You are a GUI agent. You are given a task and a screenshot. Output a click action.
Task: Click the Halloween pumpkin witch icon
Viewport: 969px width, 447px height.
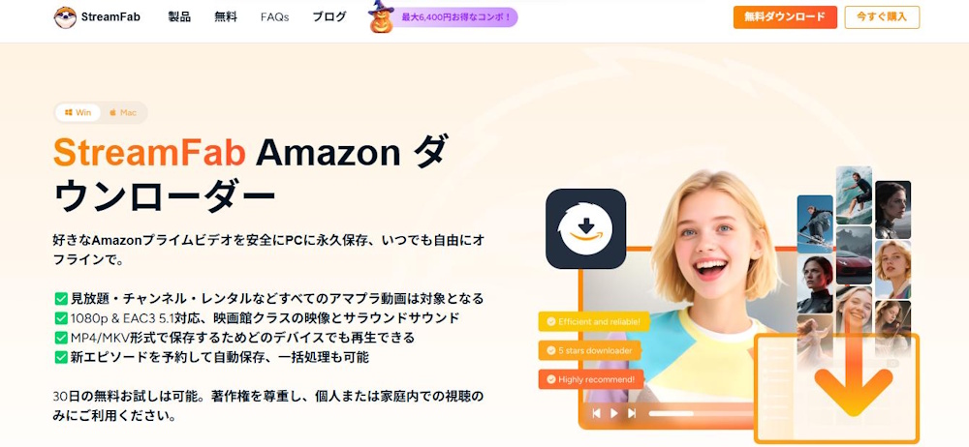(381, 16)
